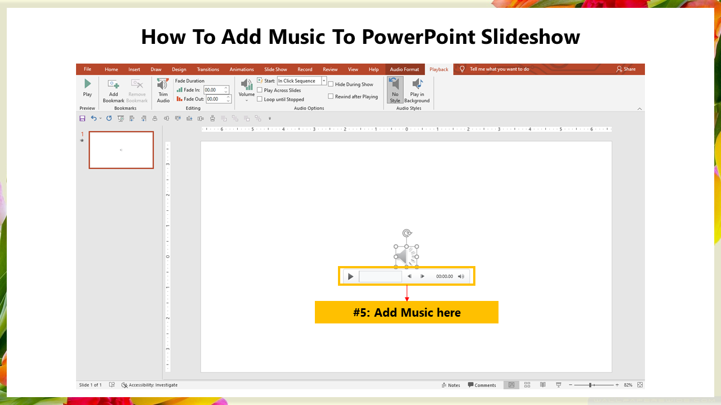
Task: Click the zoom out minus button
Action: [571, 385]
